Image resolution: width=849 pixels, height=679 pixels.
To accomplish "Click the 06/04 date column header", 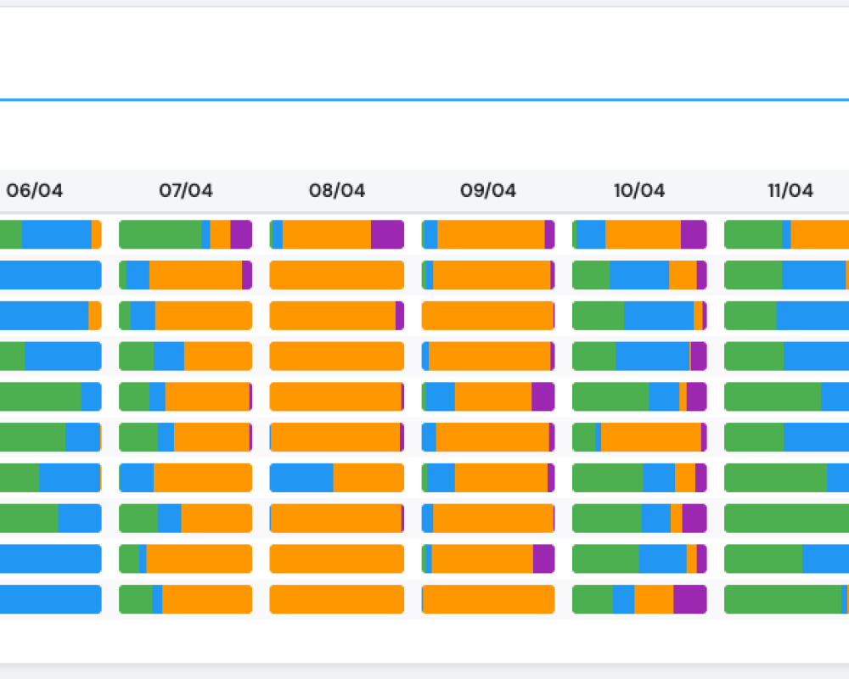I will (x=35, y=191).
